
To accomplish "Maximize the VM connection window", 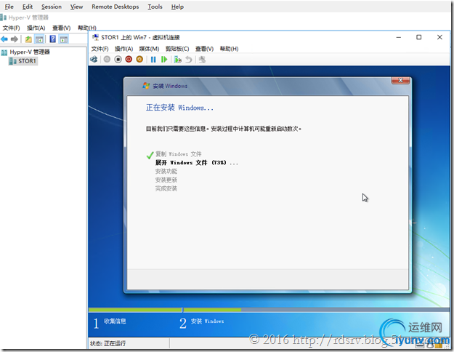I will pyautogui.click(x=418, y=37).
